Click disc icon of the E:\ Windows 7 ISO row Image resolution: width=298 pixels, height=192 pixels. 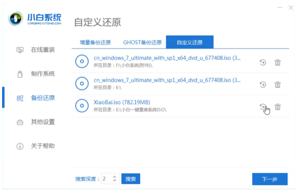pos(82,84)
